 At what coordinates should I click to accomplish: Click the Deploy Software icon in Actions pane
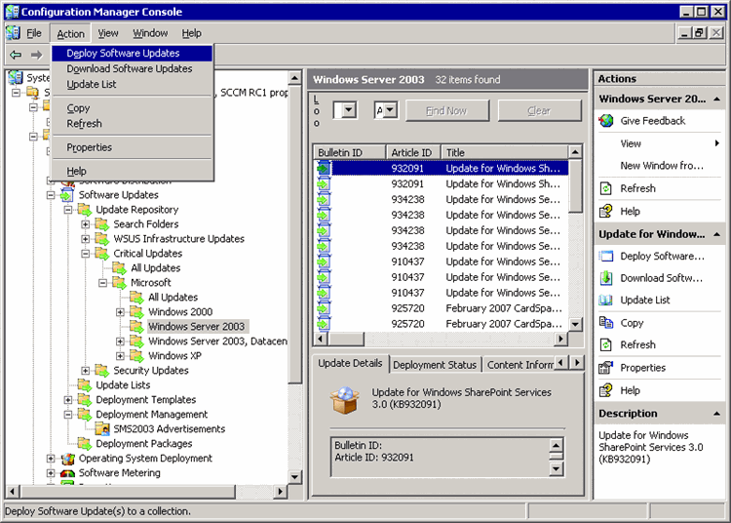tap(606, 257)
